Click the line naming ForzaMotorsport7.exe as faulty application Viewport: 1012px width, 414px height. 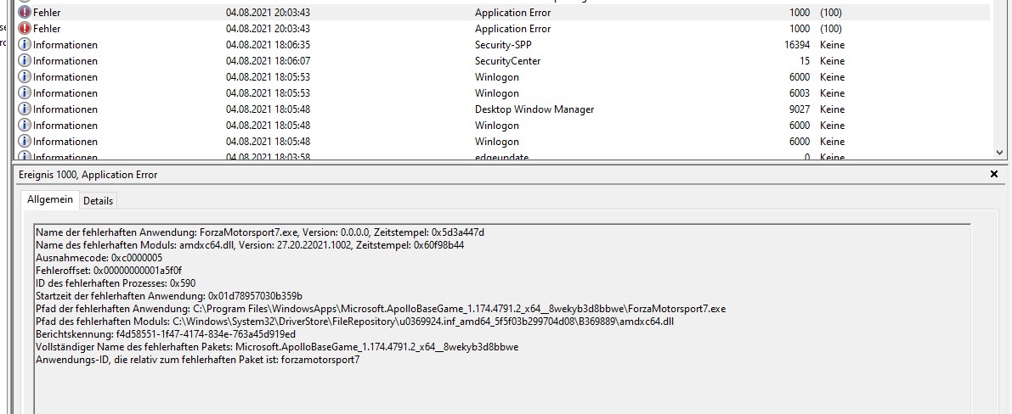(x=260, y=232)
